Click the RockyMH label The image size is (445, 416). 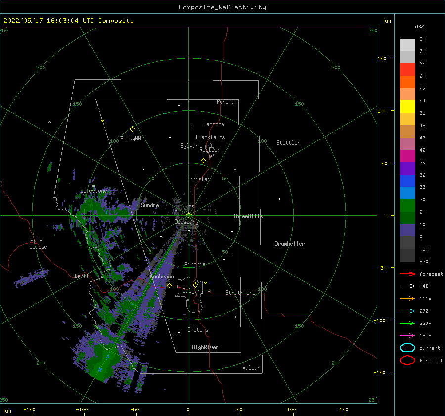pos(131,139)
